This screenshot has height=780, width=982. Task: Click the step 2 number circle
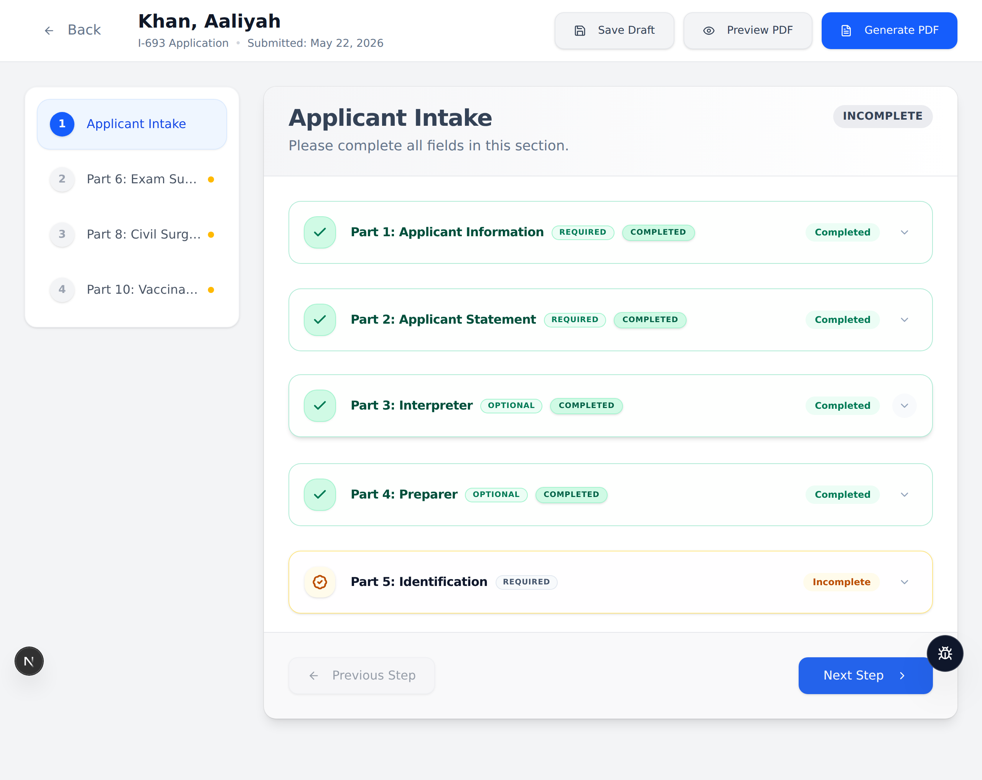point(62,179)
